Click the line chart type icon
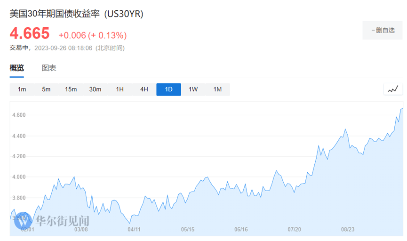 click(x=393, y=89)
